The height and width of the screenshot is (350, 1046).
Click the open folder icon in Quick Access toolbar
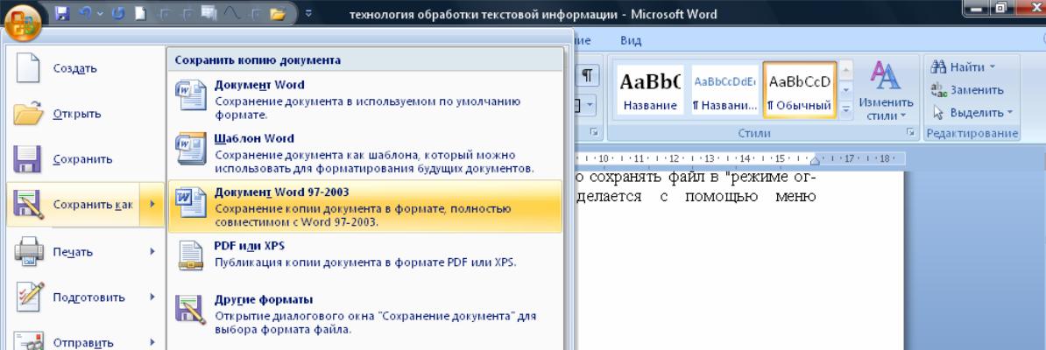click(278, 13)
